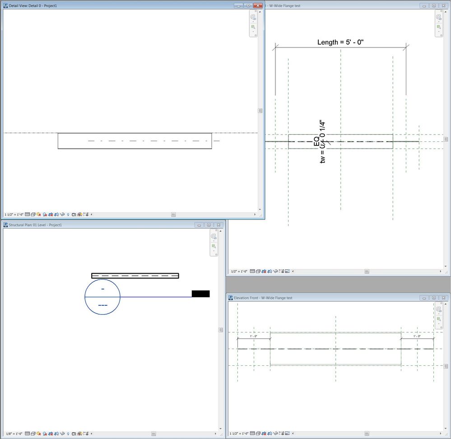Open the 1/2" = 1'-0" scale selector
The height and width of the screenshot is (439, 451).
239,271
